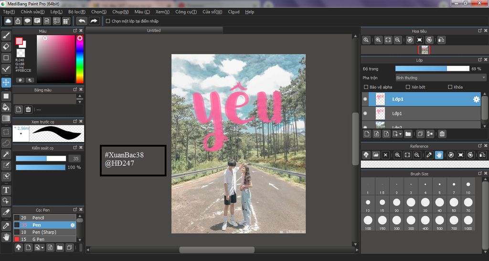
Task: Float the Kiểm soát cọ panel
Action: 75,147
